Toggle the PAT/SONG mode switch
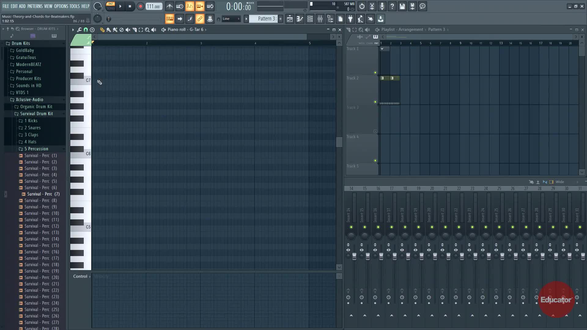This screenshot has width=587, height=330. pos(110,6)
